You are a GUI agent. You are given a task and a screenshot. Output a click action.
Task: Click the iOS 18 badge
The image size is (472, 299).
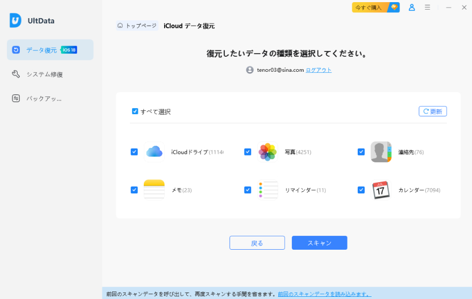point(69,50)
